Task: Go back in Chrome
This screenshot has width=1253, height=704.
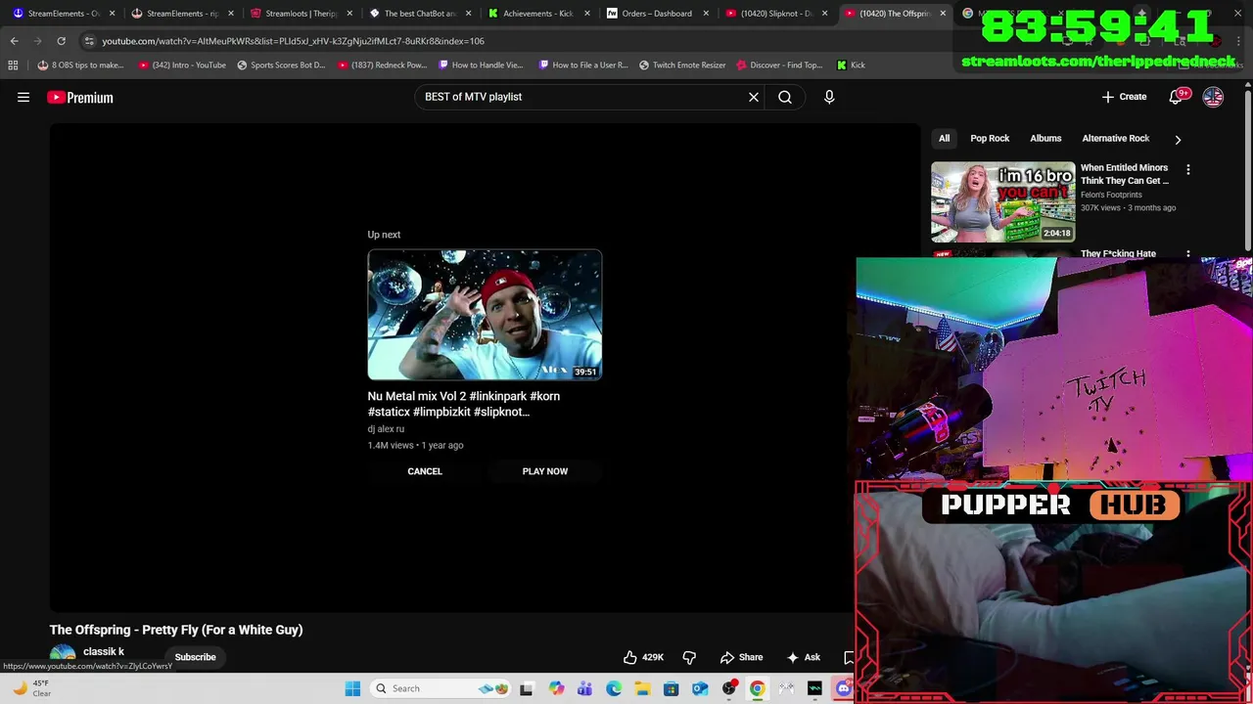Action: 14,41
